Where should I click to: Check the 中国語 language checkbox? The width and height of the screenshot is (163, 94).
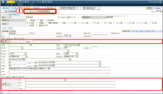point(37,23)
